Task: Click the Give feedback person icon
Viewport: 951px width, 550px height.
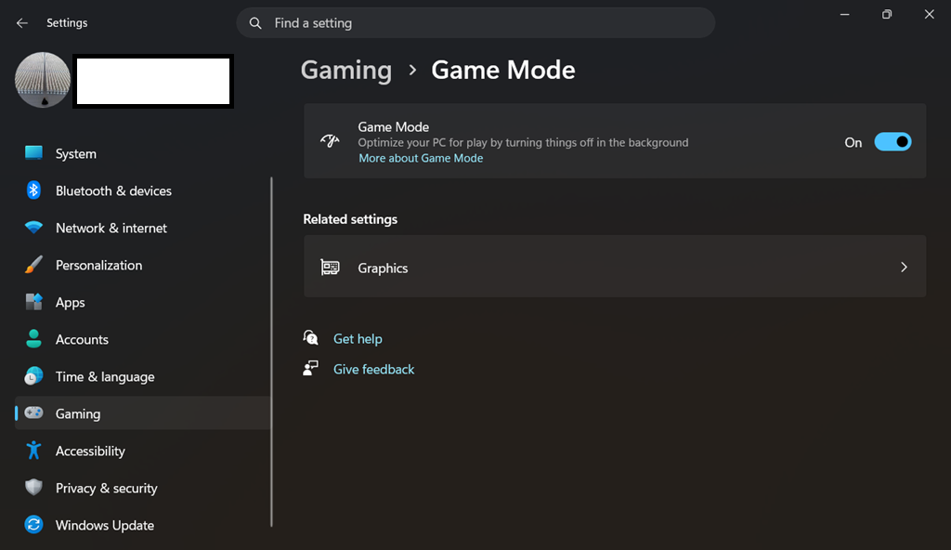Action: tap(310, 368)
